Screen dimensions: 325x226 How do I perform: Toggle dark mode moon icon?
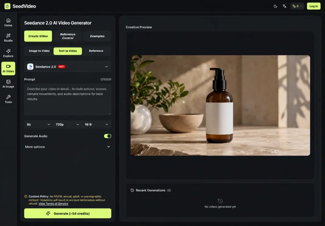pyautogui.click(x=275, y=6)
